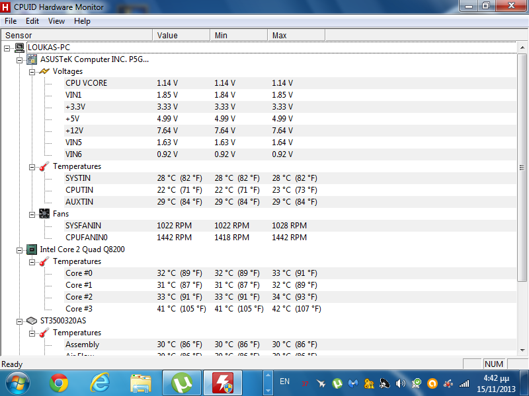Click the orange circle tray icon
This screenshot has width=529, height=396.
(432, 383)
